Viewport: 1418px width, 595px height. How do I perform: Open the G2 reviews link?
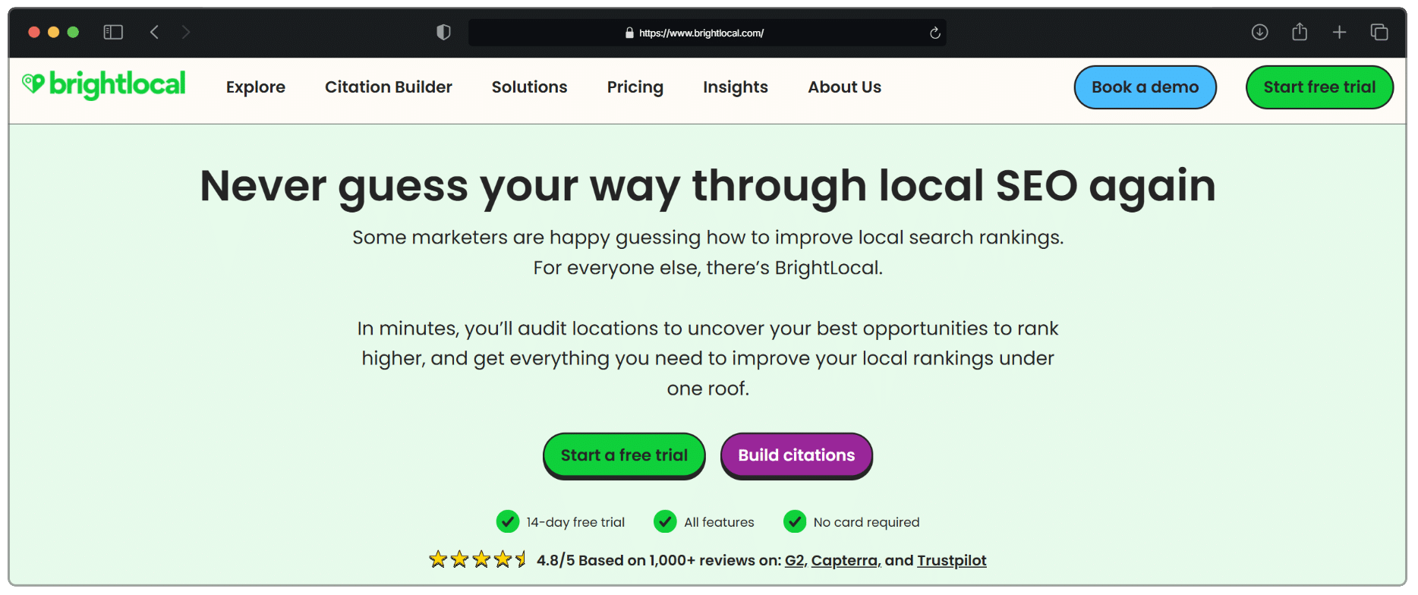[x=794, y=560]
